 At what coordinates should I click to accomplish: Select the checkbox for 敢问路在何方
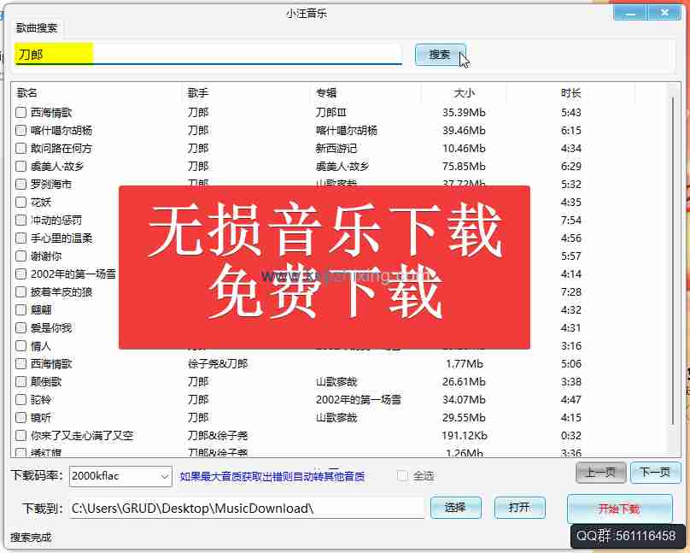[x=21, y=149]
